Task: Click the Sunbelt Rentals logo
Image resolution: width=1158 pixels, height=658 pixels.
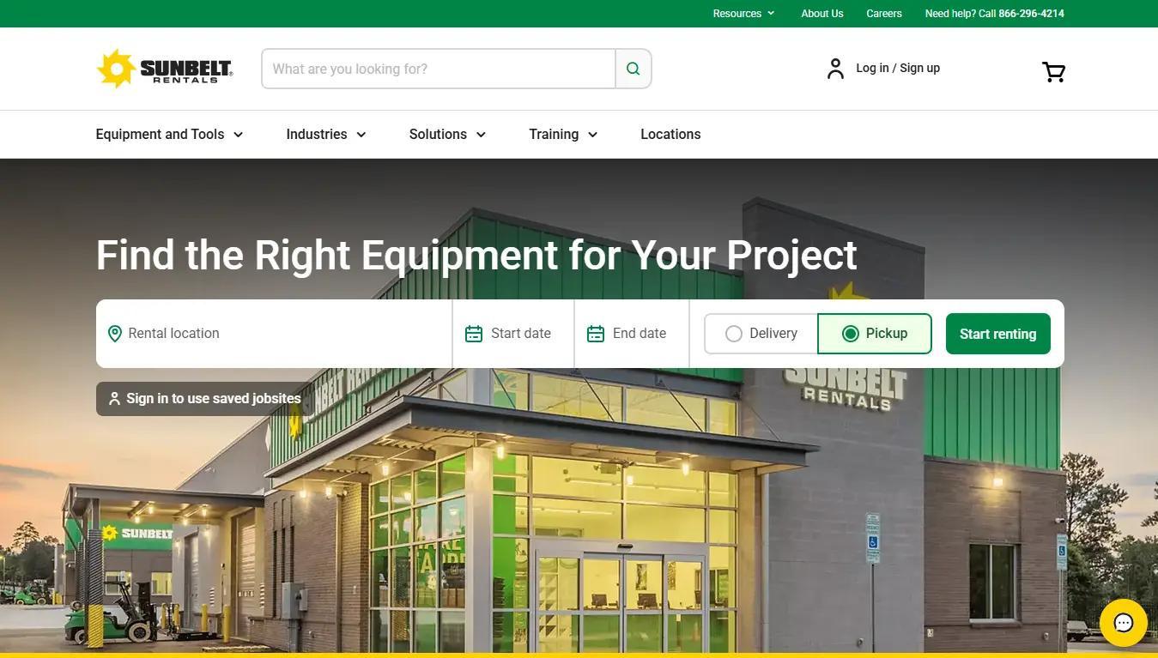Action: tap(164, 69)
